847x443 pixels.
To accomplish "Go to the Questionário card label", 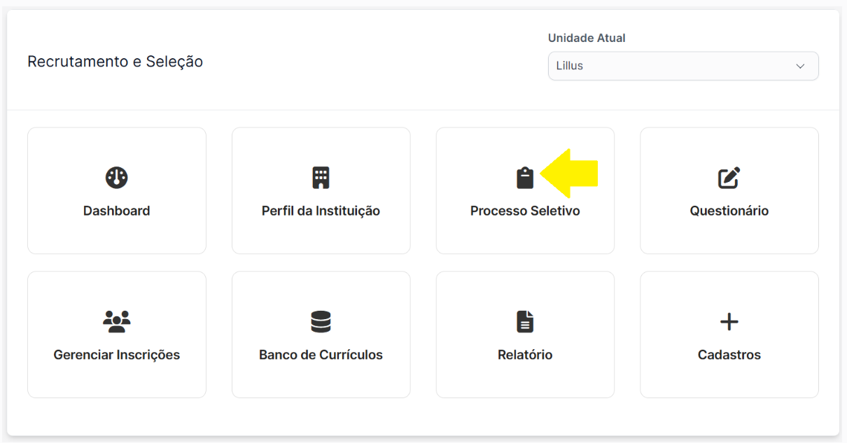I will point(729,211).
